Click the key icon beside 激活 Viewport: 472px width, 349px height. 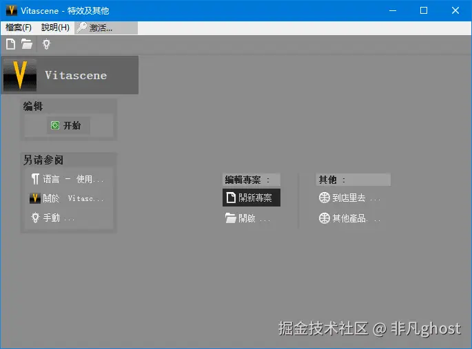pyautogui.click(x=82, y=28)
